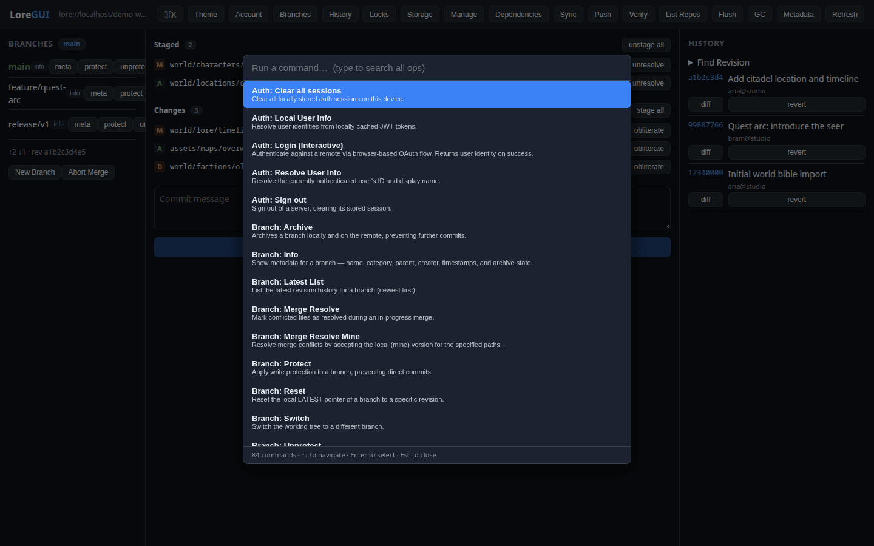Viewport: 874px width, 546px height.
Task: Click the List Repos toolbar button
Action: tap(683, 15)
